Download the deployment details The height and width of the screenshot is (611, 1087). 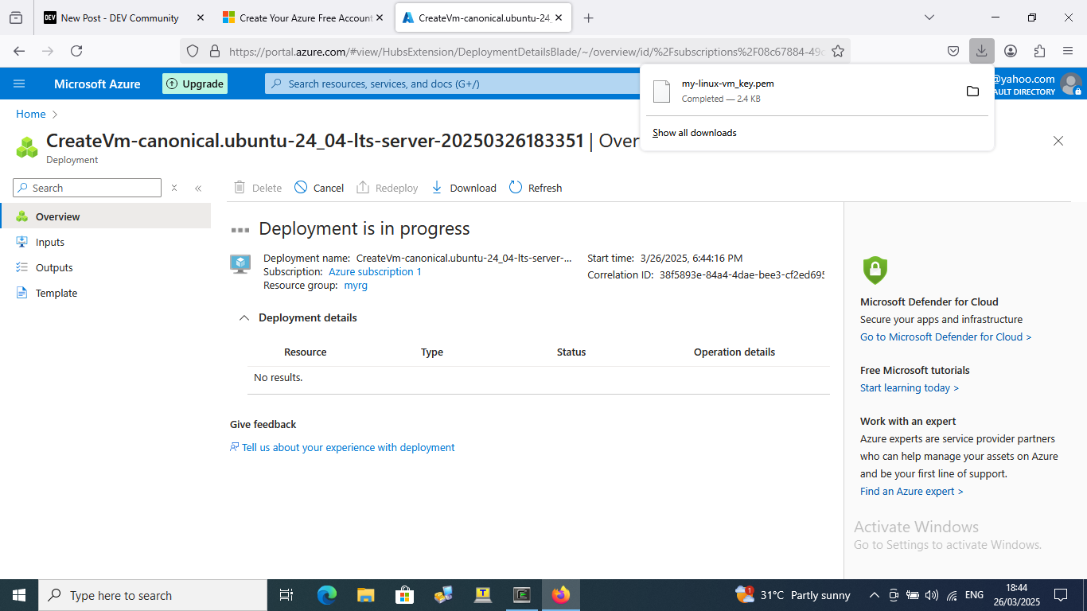pos(463,188)
